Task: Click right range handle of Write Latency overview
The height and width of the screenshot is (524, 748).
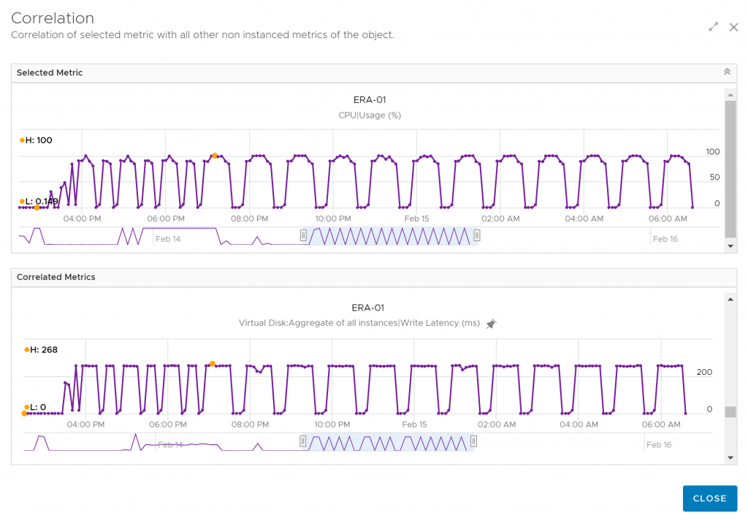Action: pyautogui.click(x=473, y=441)
